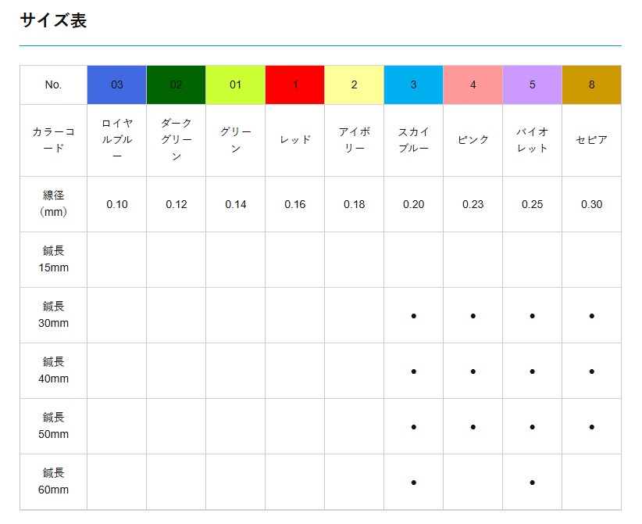
Task: Click the カラーコード row header
Action: click(x=53, y=140)
